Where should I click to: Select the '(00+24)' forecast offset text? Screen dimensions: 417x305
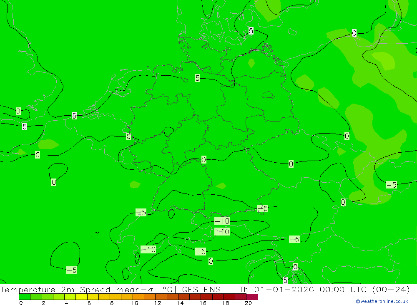tap(391, 289)
